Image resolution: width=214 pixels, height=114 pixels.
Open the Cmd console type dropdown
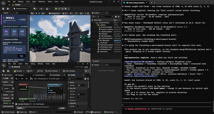(x=33, y=112)
